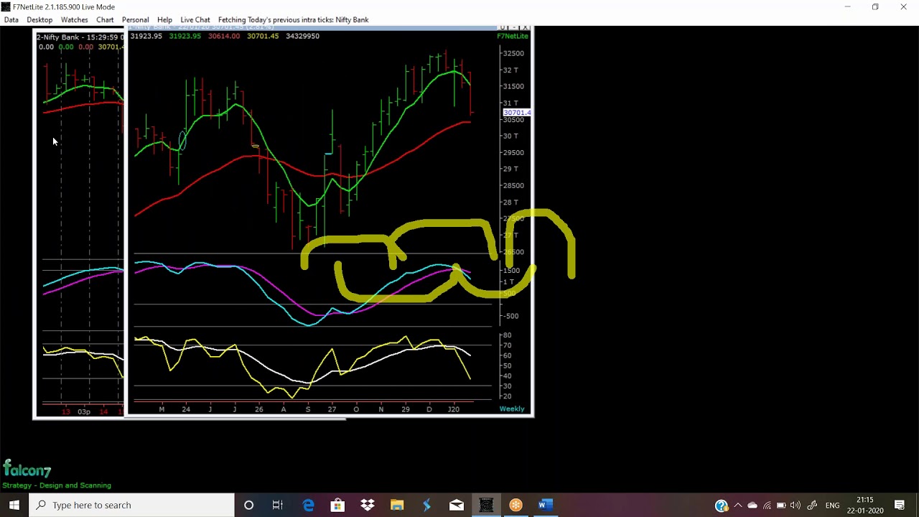Open the Personal menu
This screenshot has height=517, width=919.
135,19
